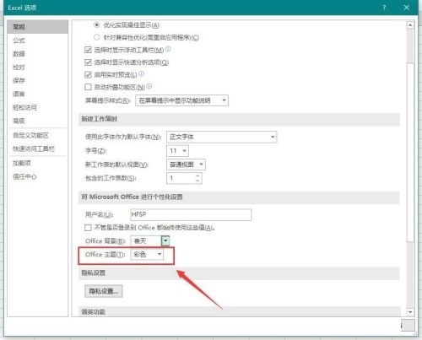Select 针对兼容性优化 radio option
Image resolution: width=422 pixels, height=340 pixels.
click(97, 37)
